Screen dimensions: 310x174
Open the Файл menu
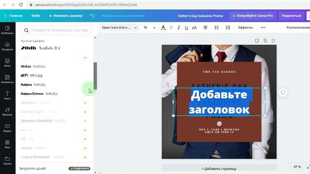pos(36,15)
